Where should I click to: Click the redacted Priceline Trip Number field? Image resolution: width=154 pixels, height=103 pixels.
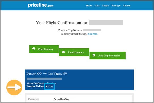[92, 30]
